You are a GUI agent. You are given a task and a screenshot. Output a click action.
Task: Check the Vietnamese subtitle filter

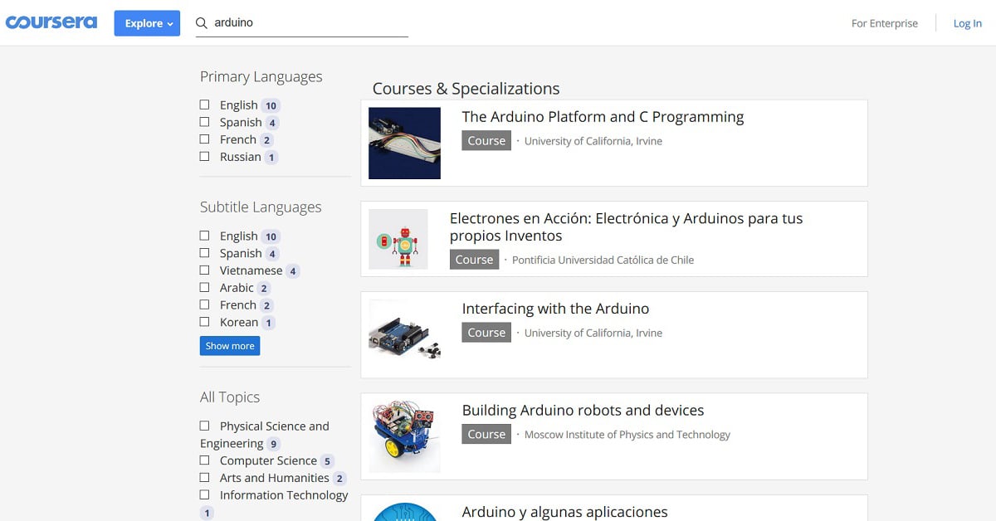(204, 270)
